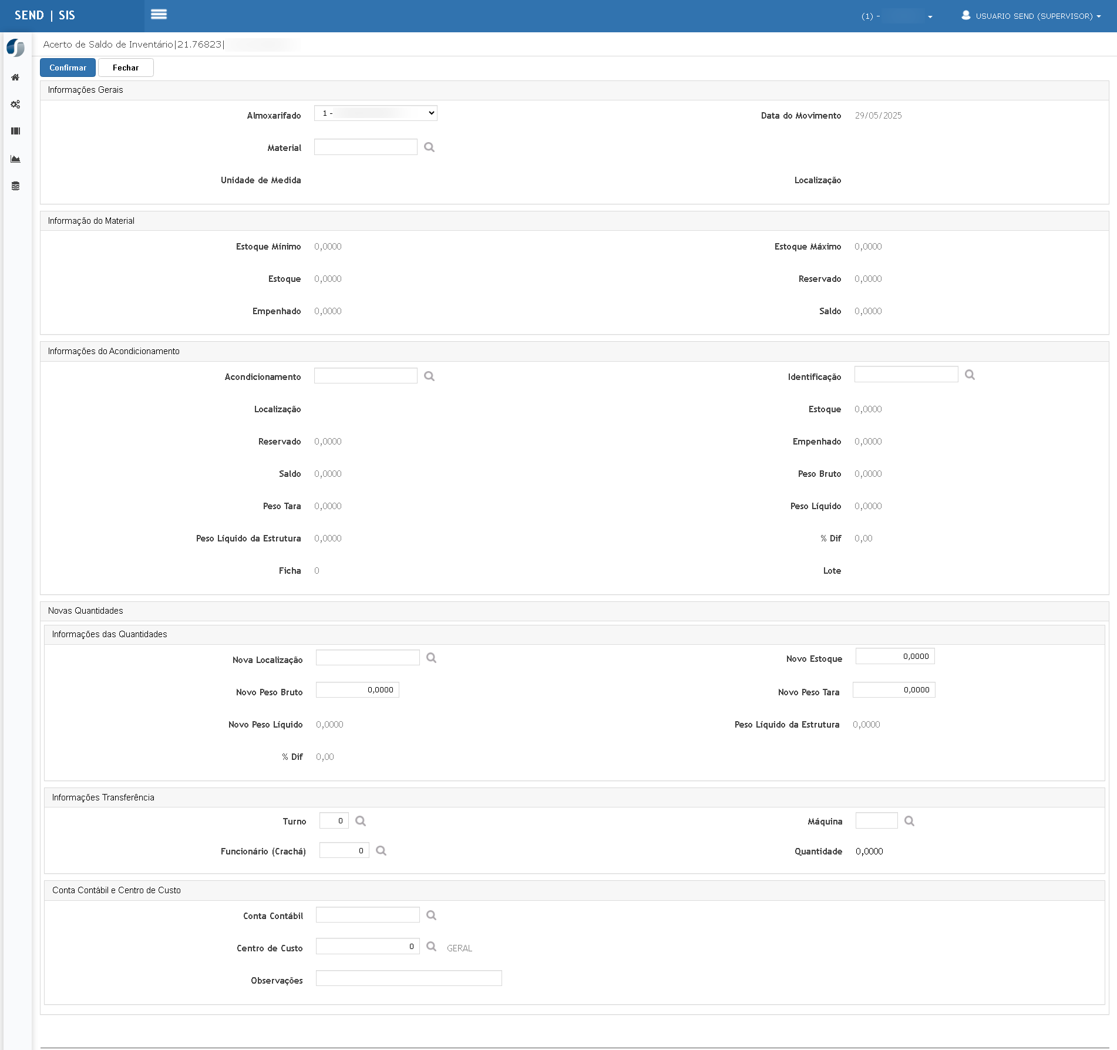Focus the Turno input field
1117x1050 pixels.
(334, 820)
